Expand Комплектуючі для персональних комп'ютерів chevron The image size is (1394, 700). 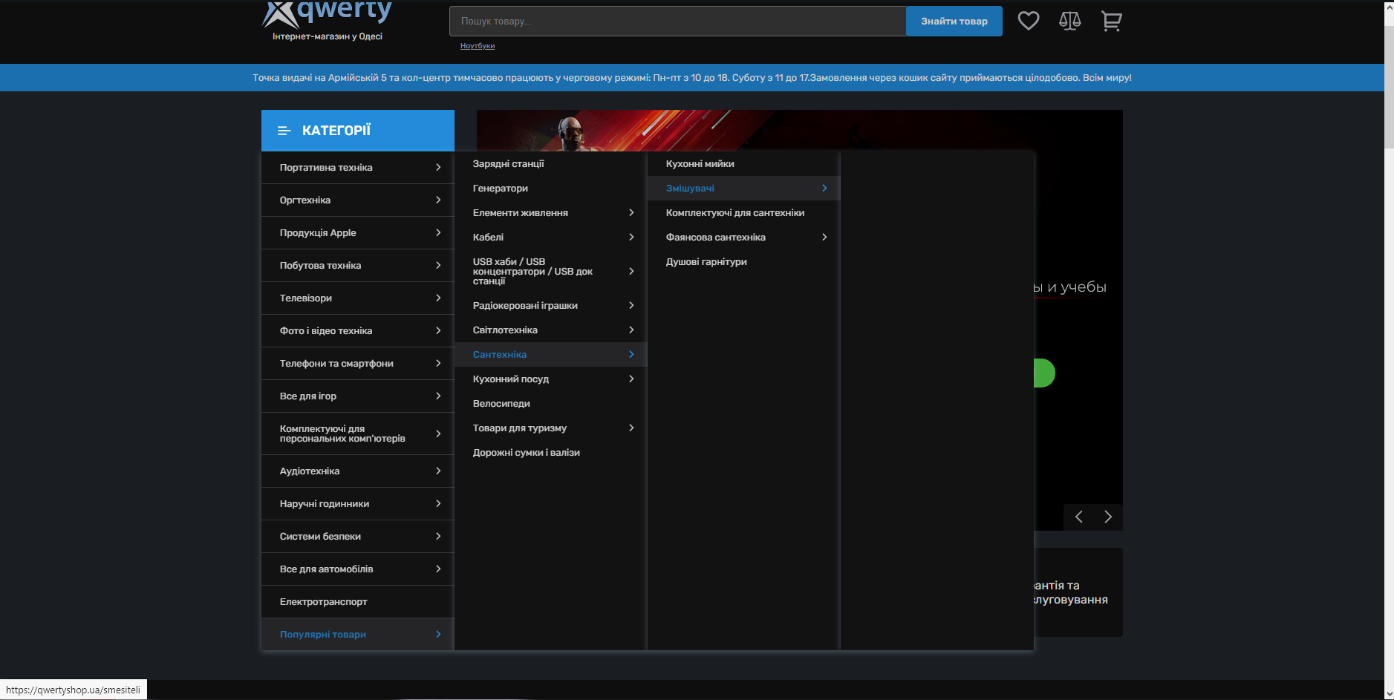(438, 434)
